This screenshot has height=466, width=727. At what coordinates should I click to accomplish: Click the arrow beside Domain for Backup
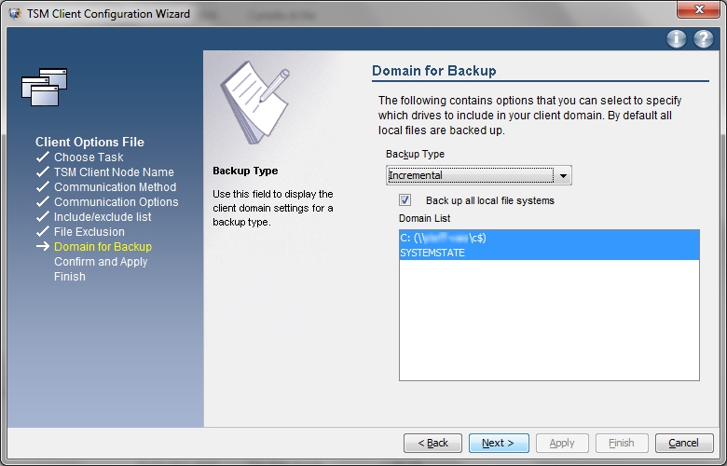pos(43,246)
